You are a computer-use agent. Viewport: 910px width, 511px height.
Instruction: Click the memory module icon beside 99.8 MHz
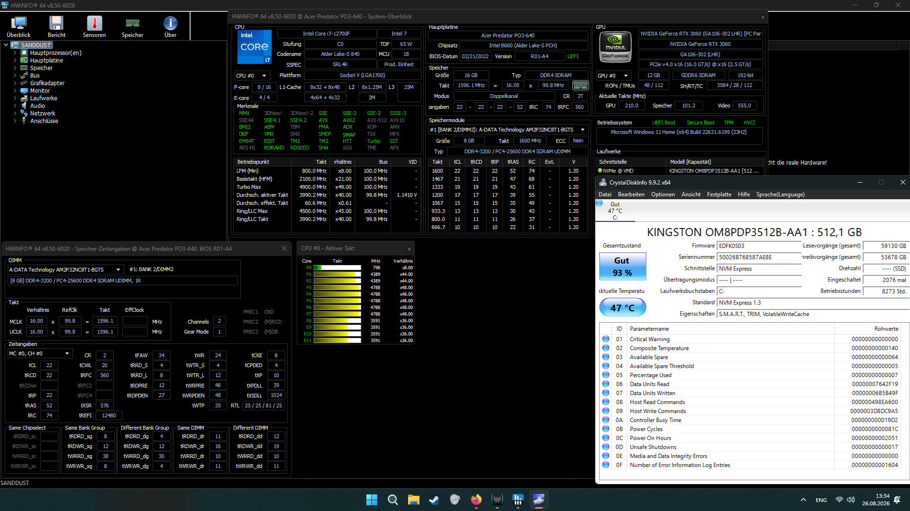tap(580, 86)
